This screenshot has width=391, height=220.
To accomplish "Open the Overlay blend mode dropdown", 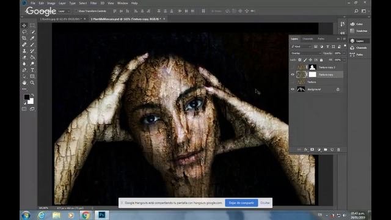I will [305, 53].
